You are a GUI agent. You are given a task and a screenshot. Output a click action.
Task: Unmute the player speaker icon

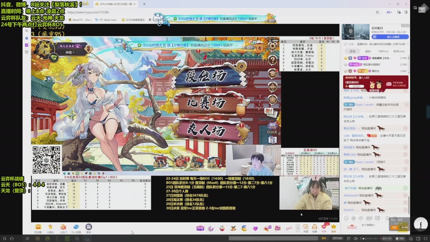356,238
